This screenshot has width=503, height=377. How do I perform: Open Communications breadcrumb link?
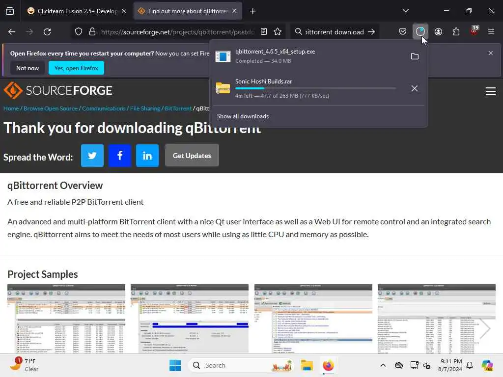(x=104, y=108)
